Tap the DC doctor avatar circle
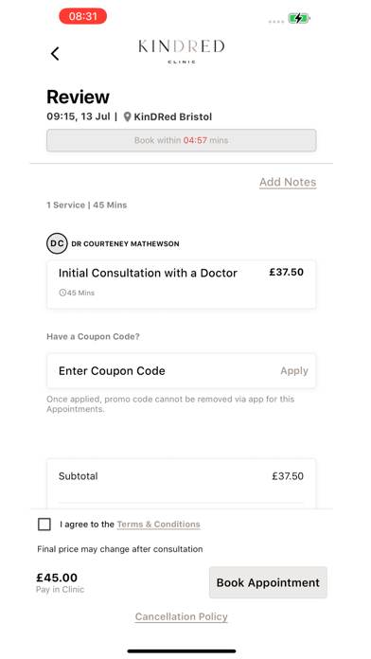Screen dimensions: 371x659 57,243
